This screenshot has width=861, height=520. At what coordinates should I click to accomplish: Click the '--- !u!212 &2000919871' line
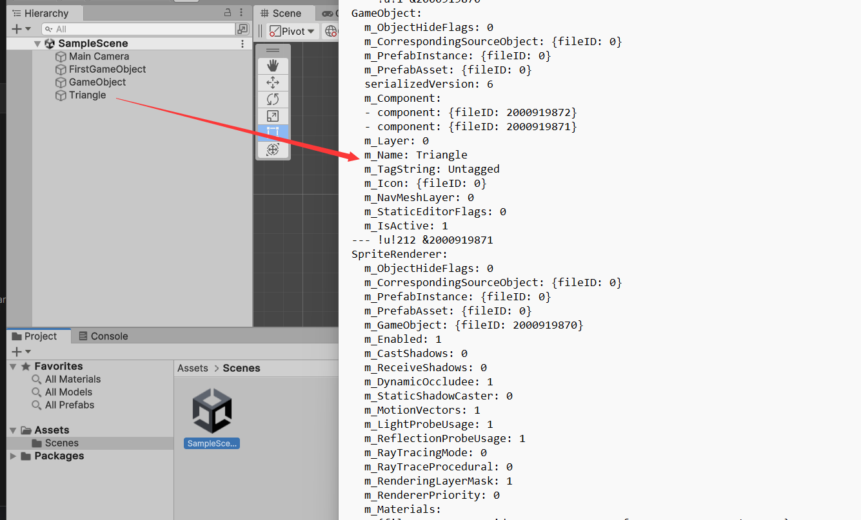pyautogui.click(x=422, y=240)
